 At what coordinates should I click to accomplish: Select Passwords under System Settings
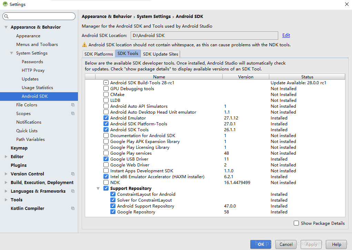pyautogui.click(x=32, y=61)
